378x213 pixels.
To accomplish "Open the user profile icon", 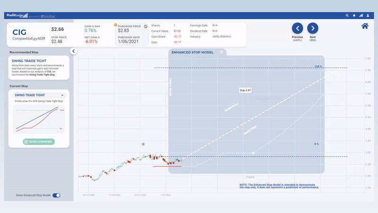I will (368, 16).
